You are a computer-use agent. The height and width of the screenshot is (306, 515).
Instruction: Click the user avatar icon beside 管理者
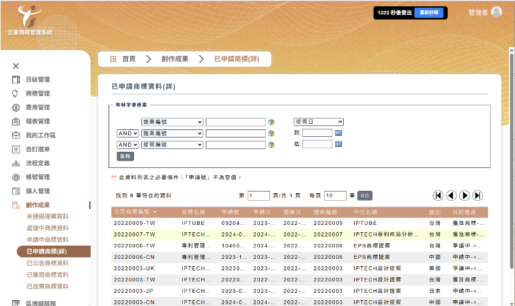496,12
